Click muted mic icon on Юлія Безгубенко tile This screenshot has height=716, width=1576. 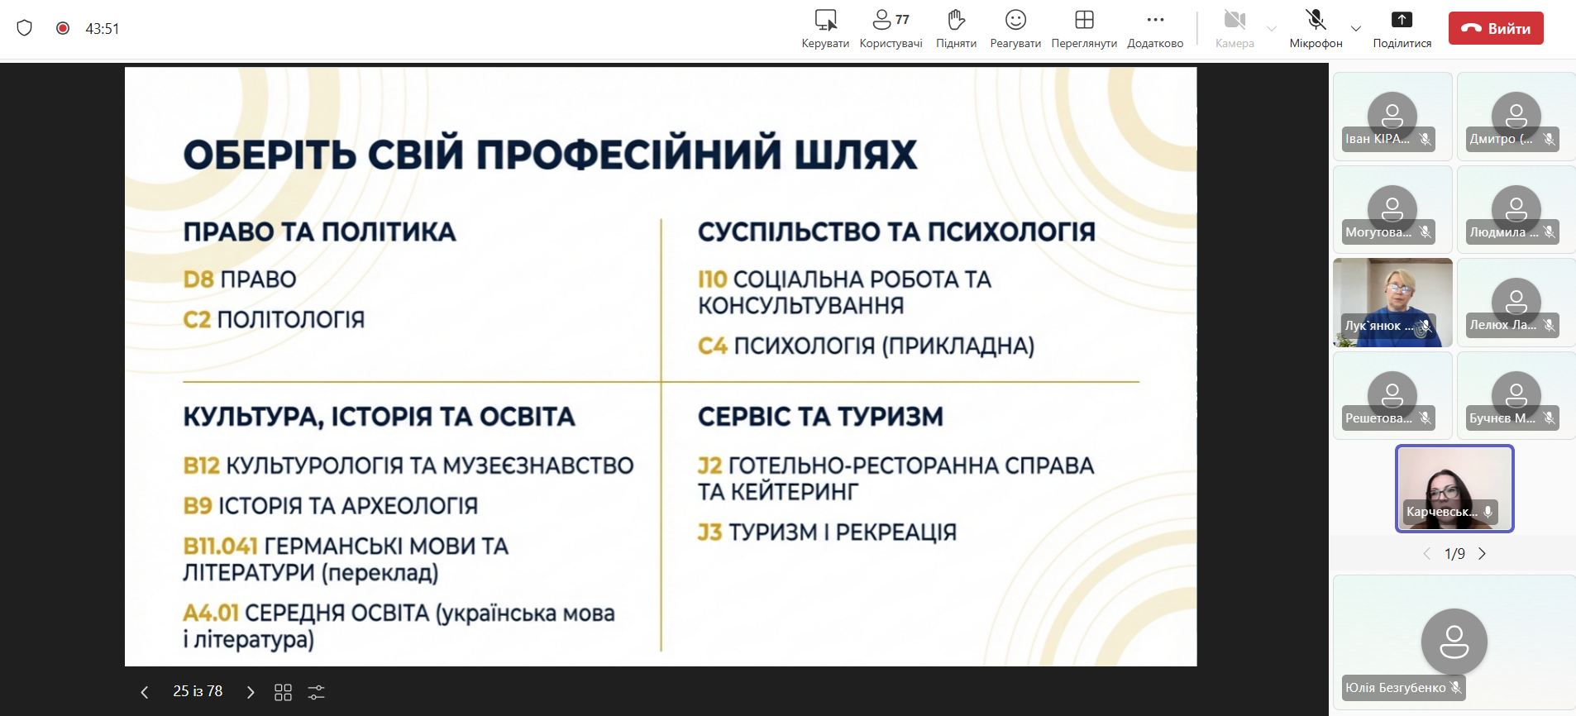[x=1456, y=687]
